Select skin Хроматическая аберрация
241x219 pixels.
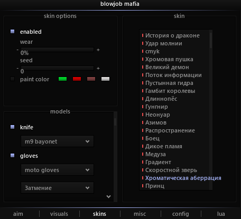pos(183,178)
